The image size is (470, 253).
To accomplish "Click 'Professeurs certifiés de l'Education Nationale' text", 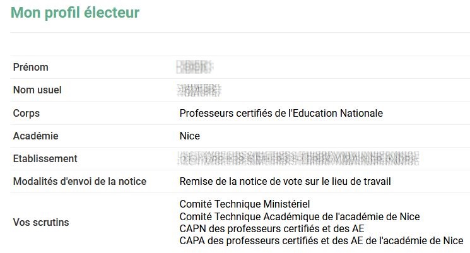I will (281, 114).
